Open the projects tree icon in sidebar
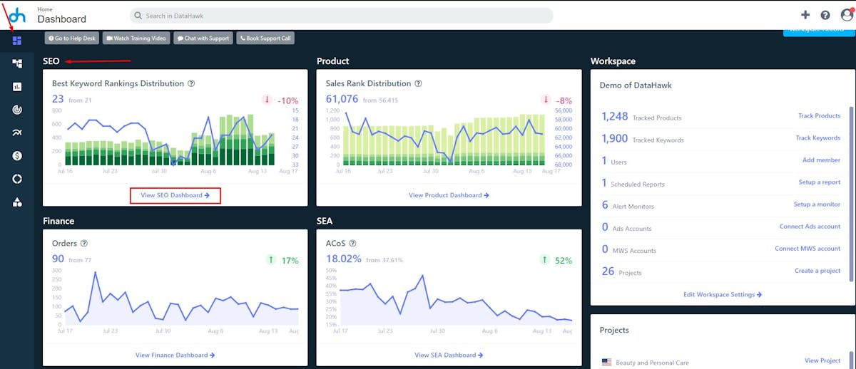The image size is (856, 369). (x=17, y=63)
